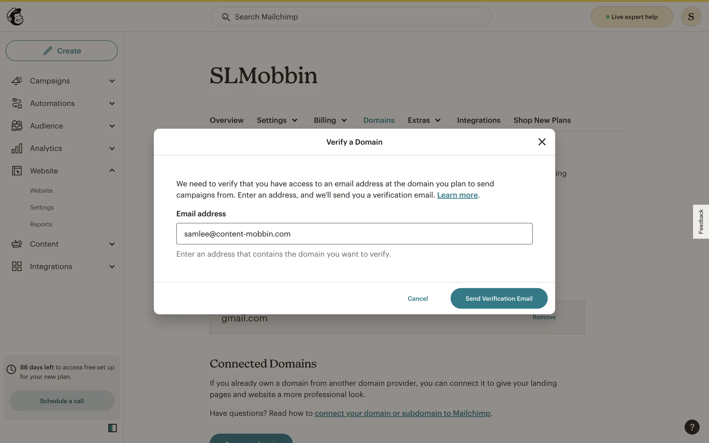
Task: Open the Billing dropdown tab
Action: coord(330,120)
